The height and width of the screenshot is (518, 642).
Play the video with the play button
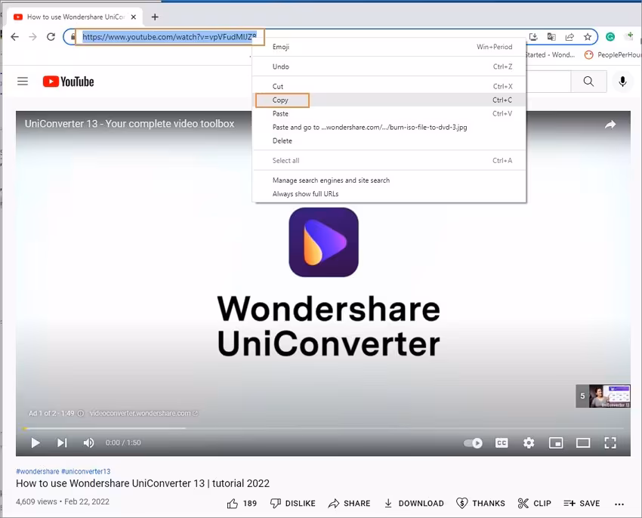(35, 442)
